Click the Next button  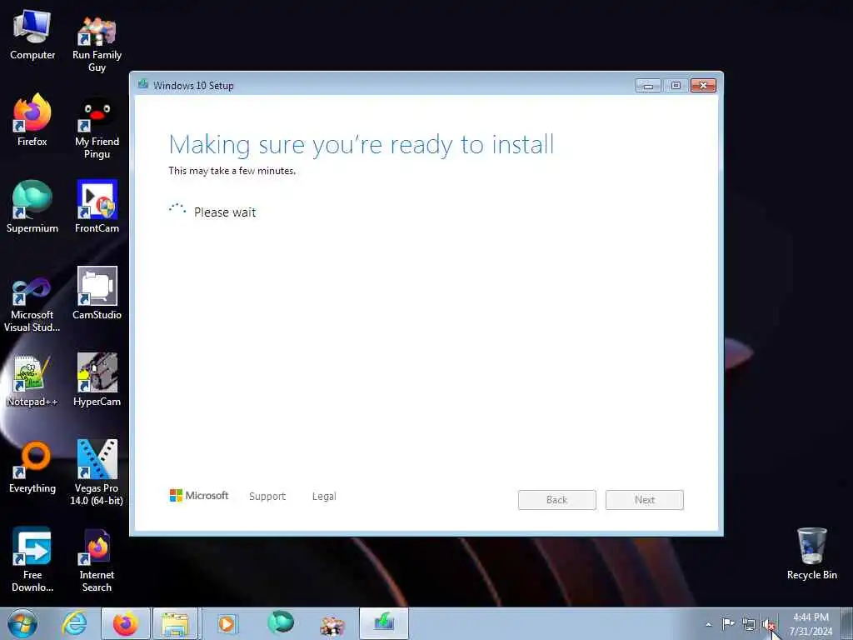645,500
